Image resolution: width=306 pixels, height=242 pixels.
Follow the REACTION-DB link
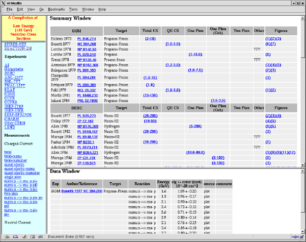click(x=18, y=48)
